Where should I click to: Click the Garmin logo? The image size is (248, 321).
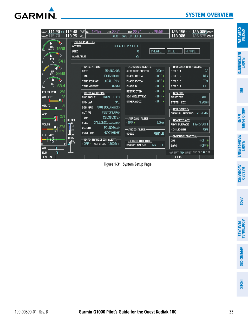click(35, 14)
